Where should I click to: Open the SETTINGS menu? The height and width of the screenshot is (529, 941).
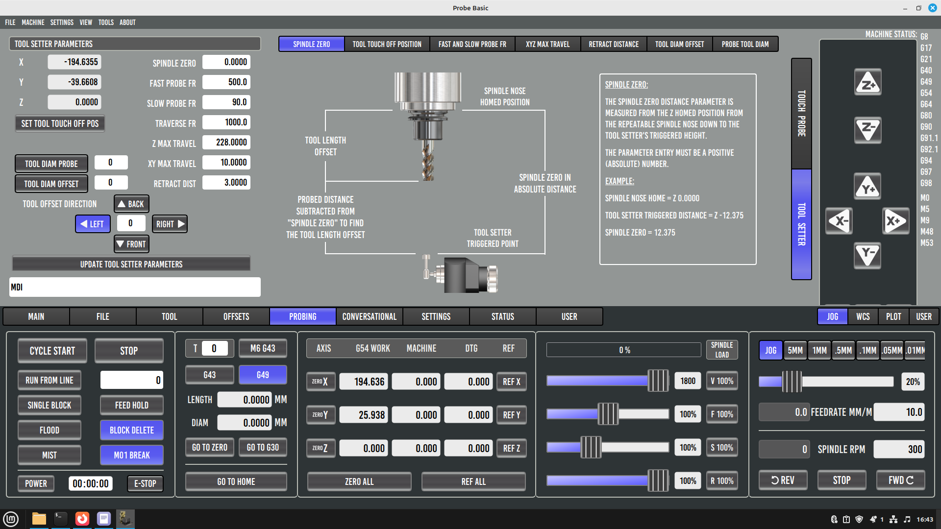(62, 23)
